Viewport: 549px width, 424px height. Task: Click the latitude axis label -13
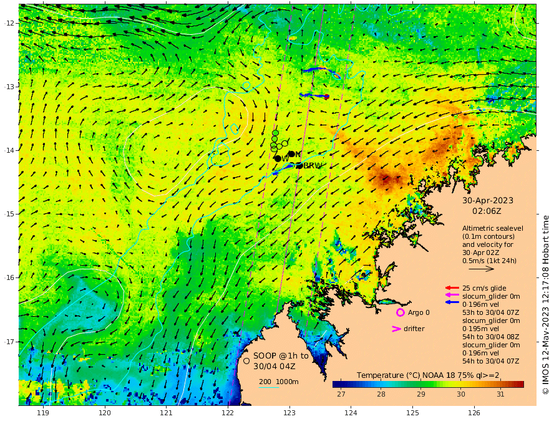pyautogui.click(x=9, y=87)
